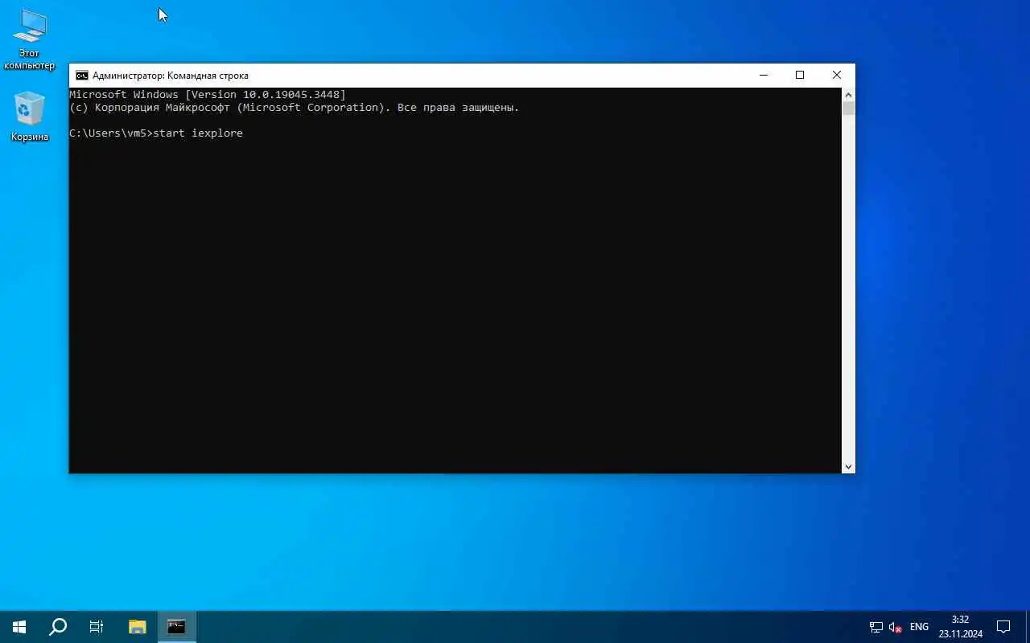Screen dimensions: 1030x643
Task: Open the clock showing 3:32 and date
Action: [x=960, y=627]
